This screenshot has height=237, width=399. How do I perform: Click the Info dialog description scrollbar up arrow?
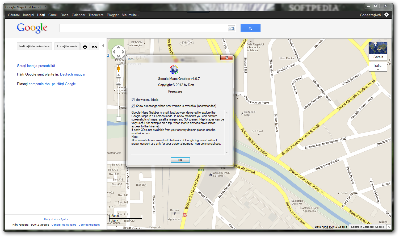tap(227, 113)
